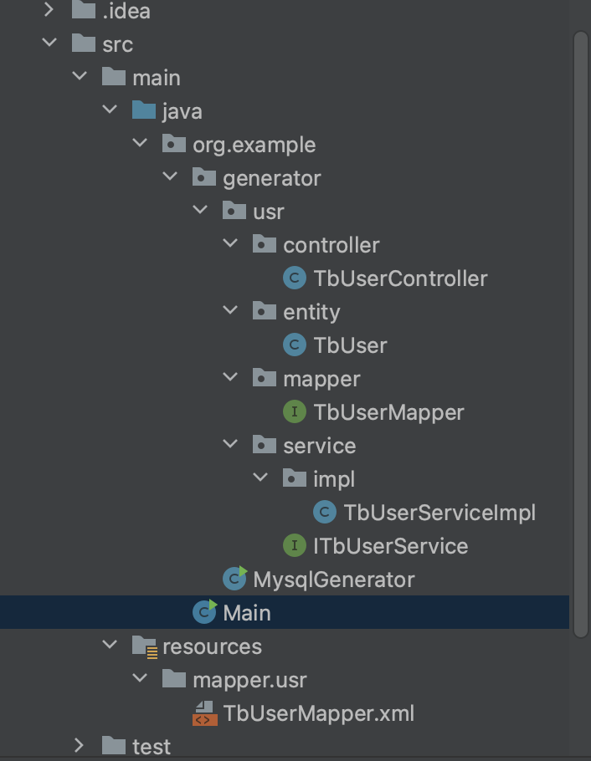
Task: Select the Main class in tree
Action: pos(246,613)
